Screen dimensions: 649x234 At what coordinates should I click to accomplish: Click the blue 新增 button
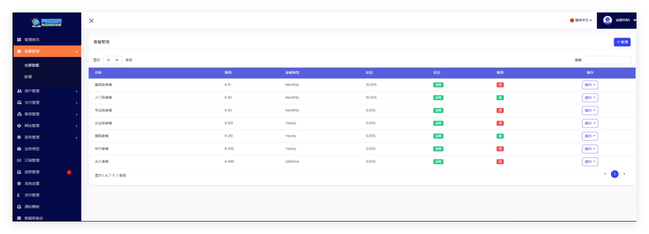[x=622, y=42]
